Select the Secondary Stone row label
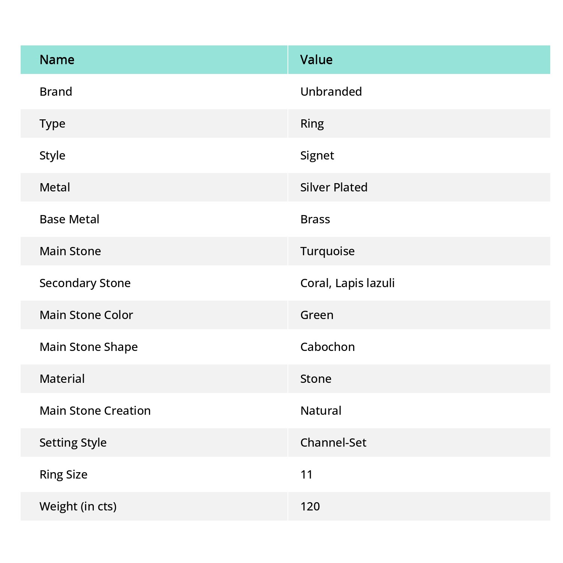This screenshot has width=563, height=563. (85, 283)
